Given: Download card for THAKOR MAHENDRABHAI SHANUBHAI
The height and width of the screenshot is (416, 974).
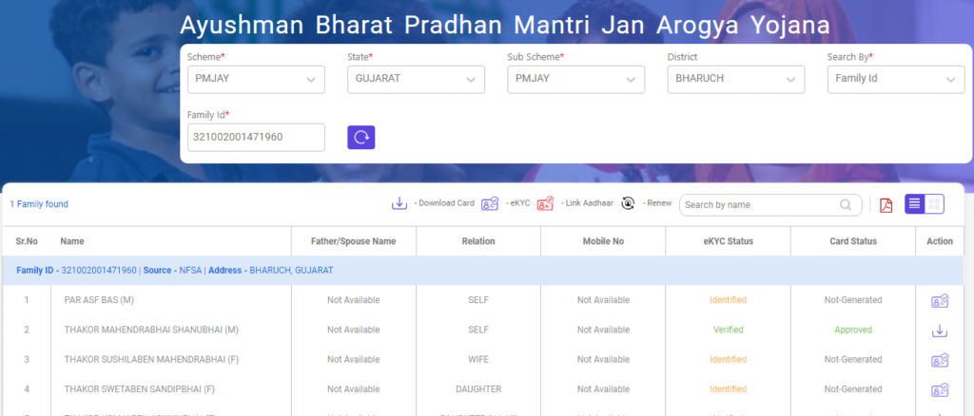Looking at the screenshot, I should point(940,331).
